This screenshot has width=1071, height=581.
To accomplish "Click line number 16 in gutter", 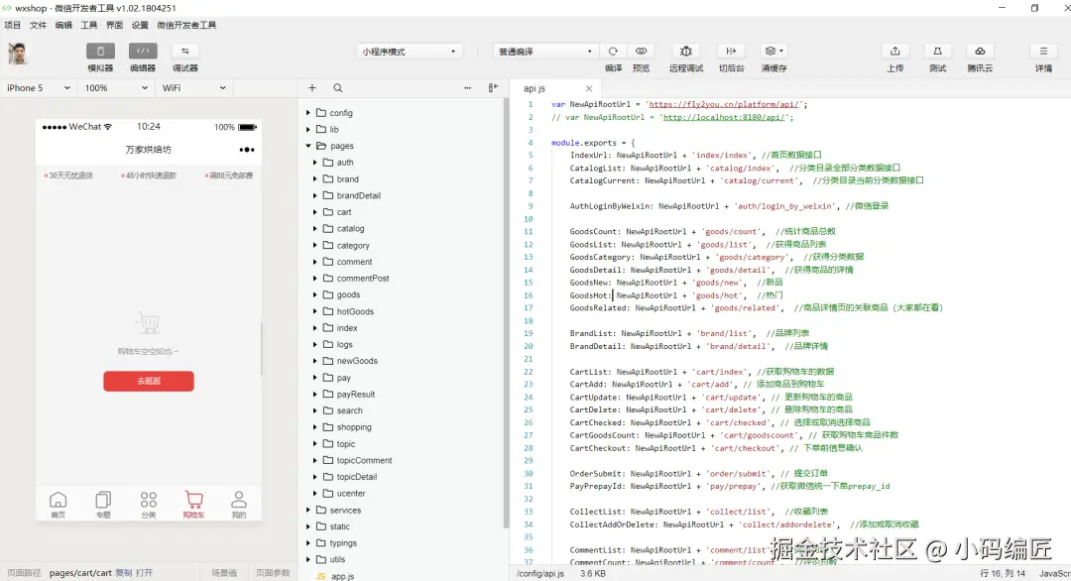I will (x=528, y=295).
